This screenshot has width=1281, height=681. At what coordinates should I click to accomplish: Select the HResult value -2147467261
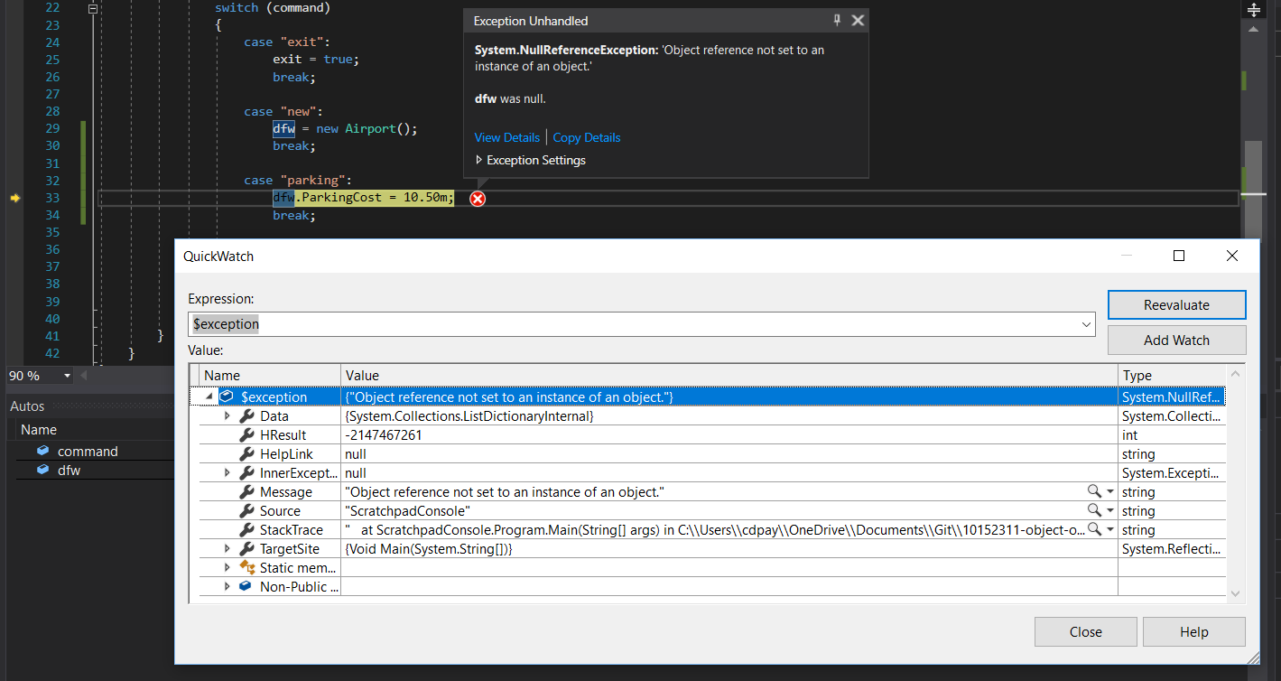click(384, 434)
